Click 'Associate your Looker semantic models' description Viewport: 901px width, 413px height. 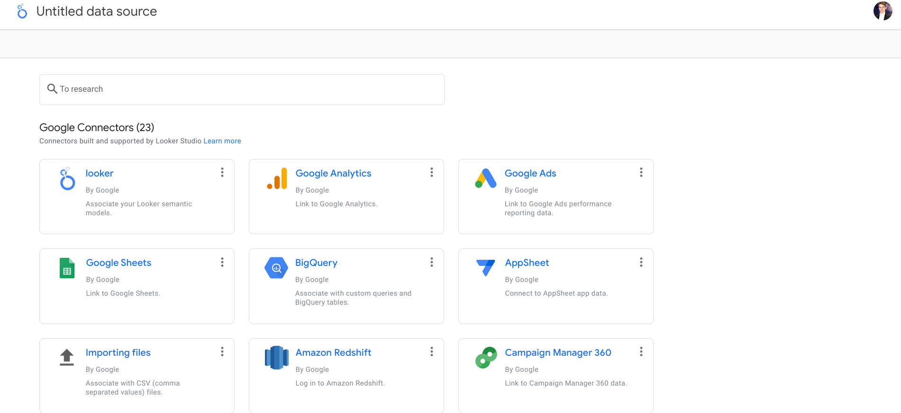[x=139, y=208]
